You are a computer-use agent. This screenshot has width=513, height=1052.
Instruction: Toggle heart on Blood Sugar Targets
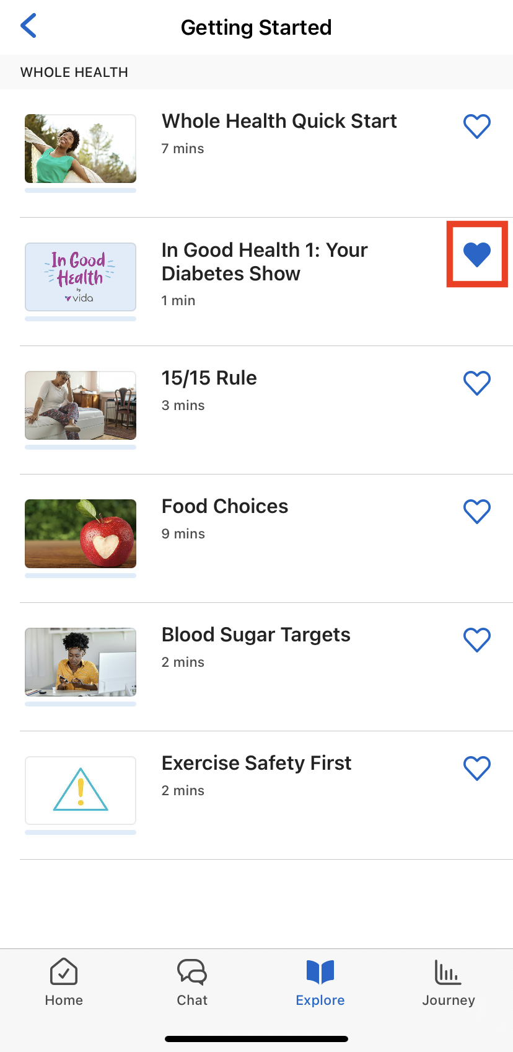[477, 640]
